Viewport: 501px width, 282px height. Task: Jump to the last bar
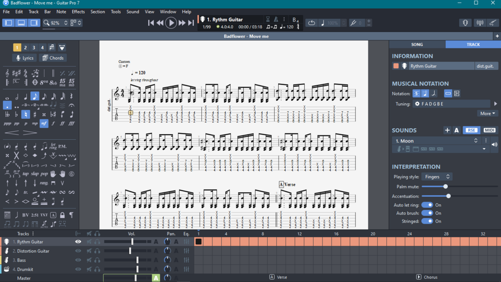point(191,22)
